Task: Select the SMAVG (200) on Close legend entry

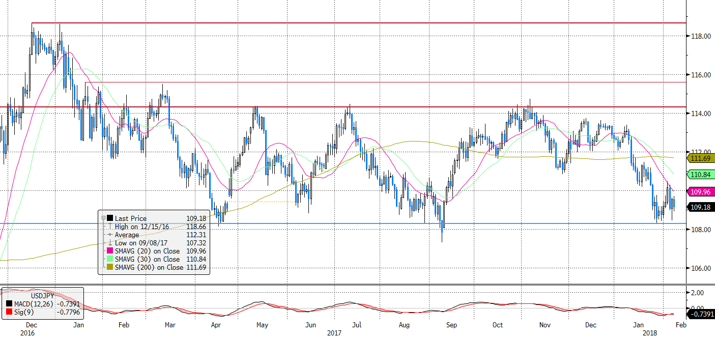Action: tap(149, 267)
